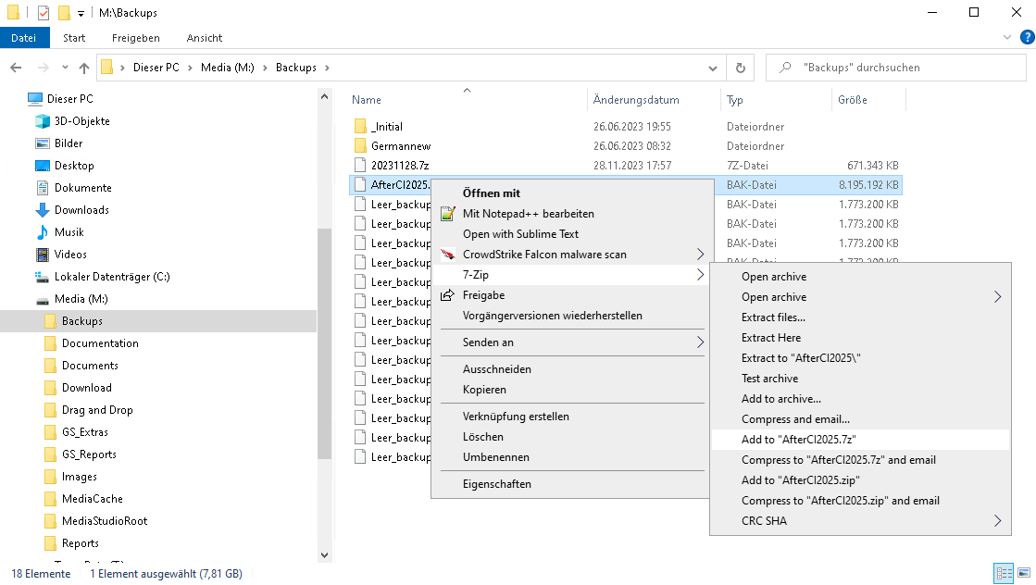Click the refresh button beside address bar

[x=740, y=68]
